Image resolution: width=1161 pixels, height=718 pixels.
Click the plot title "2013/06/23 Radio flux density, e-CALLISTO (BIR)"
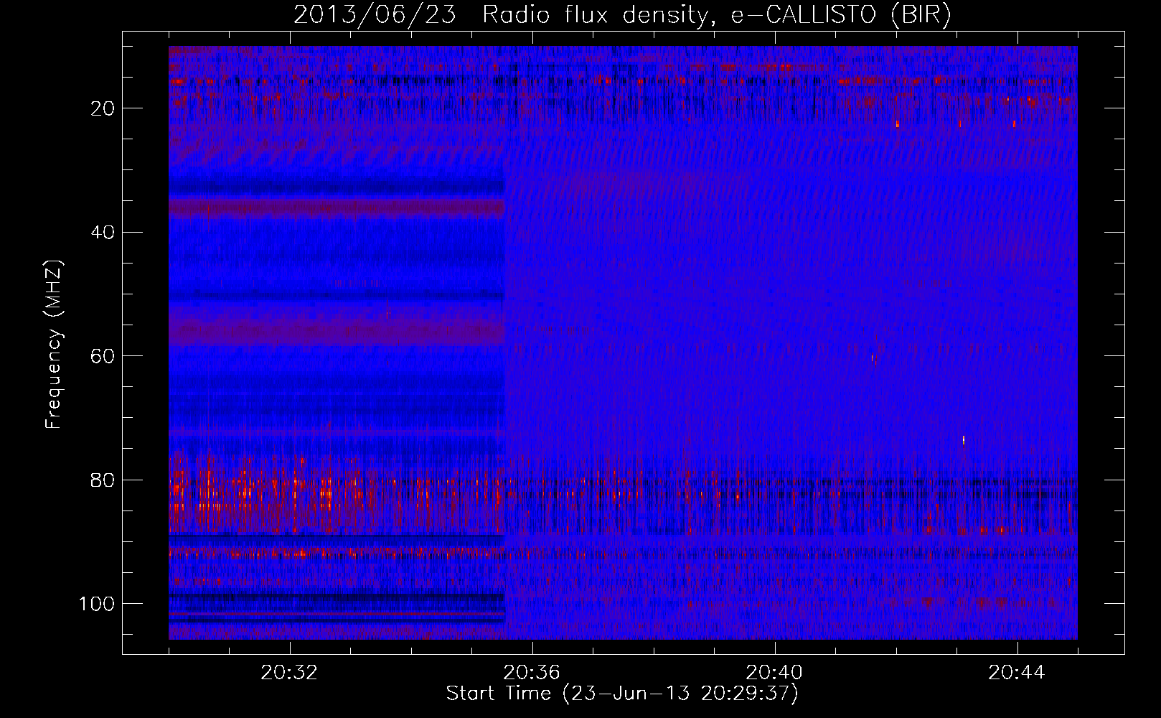click(x=622, y=15)
